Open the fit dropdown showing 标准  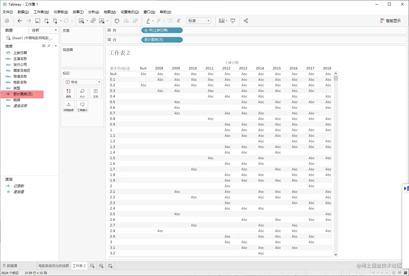click(198, 21)
